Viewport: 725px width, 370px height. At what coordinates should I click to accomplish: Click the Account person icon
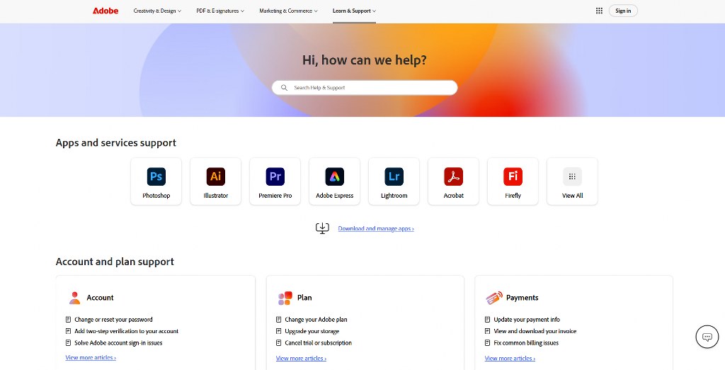[74, 298]
